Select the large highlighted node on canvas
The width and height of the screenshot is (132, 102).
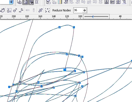(65, 69)
